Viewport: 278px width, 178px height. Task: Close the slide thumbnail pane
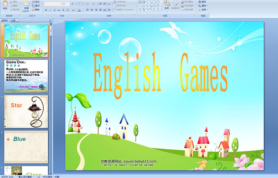pyautogui.click(x=50, y=21)
